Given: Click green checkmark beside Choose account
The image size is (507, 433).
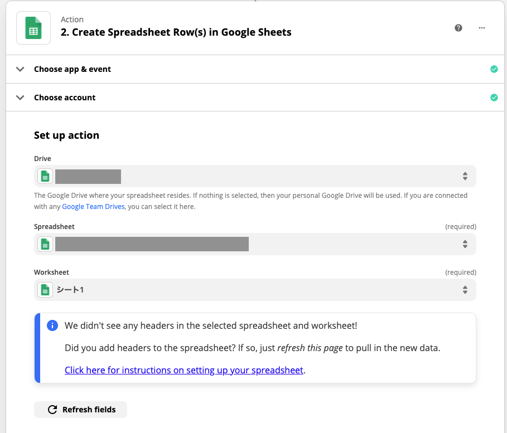Looking at the screenshot, I should (494, 98).
